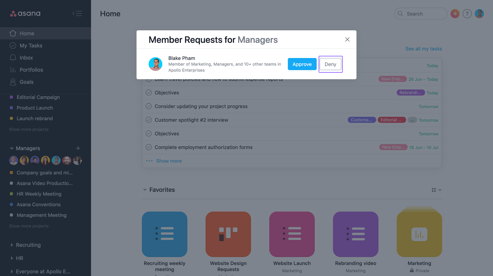
Task: Click the orange plus quick add button
Action: tap(455, 14)
